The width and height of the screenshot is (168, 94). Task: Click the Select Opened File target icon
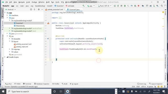click(31, 9)
